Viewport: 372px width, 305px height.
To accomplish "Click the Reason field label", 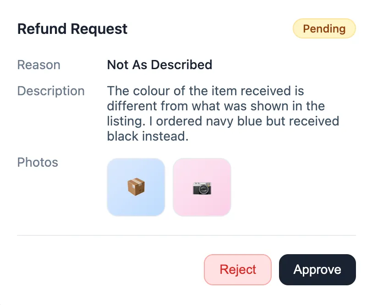I will tap(38, 65).
